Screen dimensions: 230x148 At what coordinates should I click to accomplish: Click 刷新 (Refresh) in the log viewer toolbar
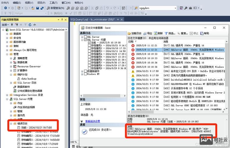158,33
